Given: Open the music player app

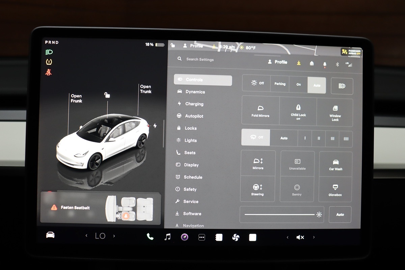Looking at the screenshot, I should (x=167, y=237).
